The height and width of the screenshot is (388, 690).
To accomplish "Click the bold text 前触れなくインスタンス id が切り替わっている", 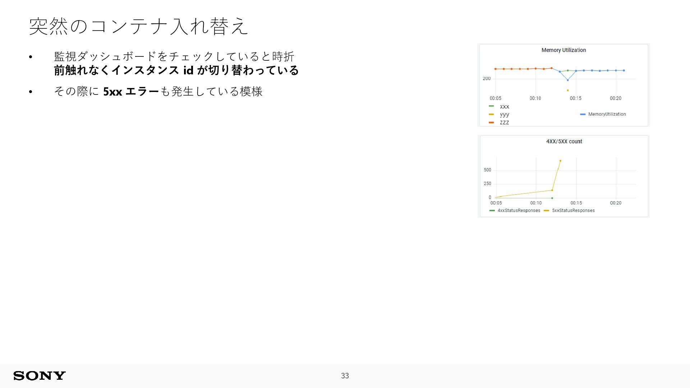I will [176, 70].
